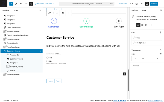Undo the last change

pyautogui.click(x=21, y=4)
